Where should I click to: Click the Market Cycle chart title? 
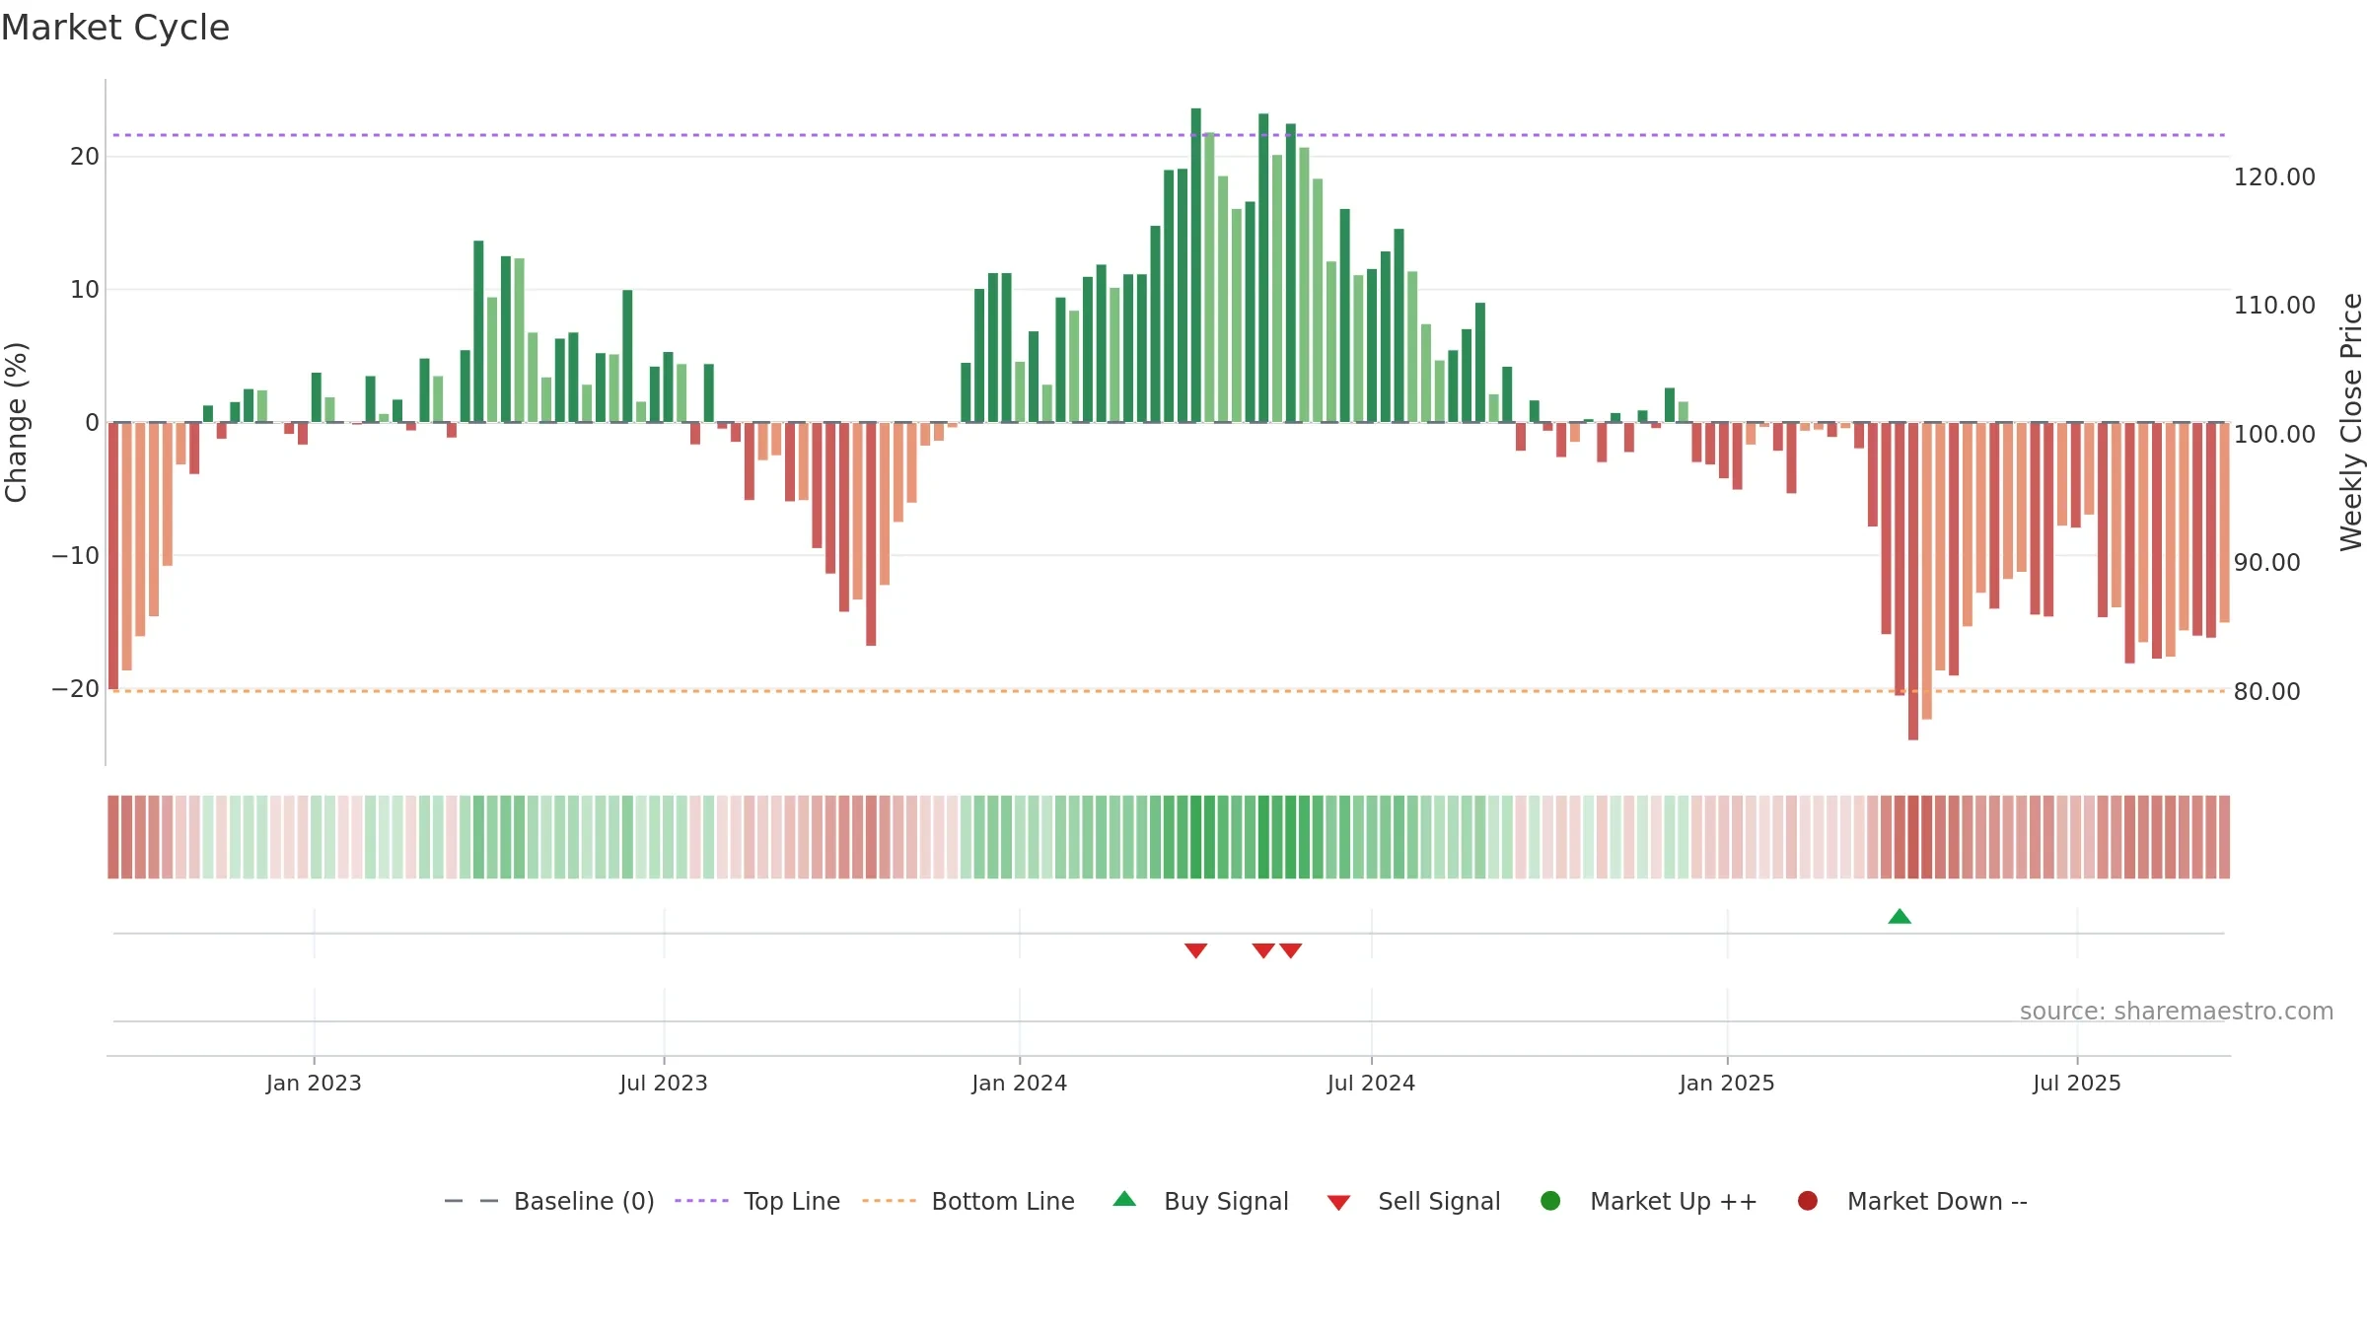pos(115,28)
